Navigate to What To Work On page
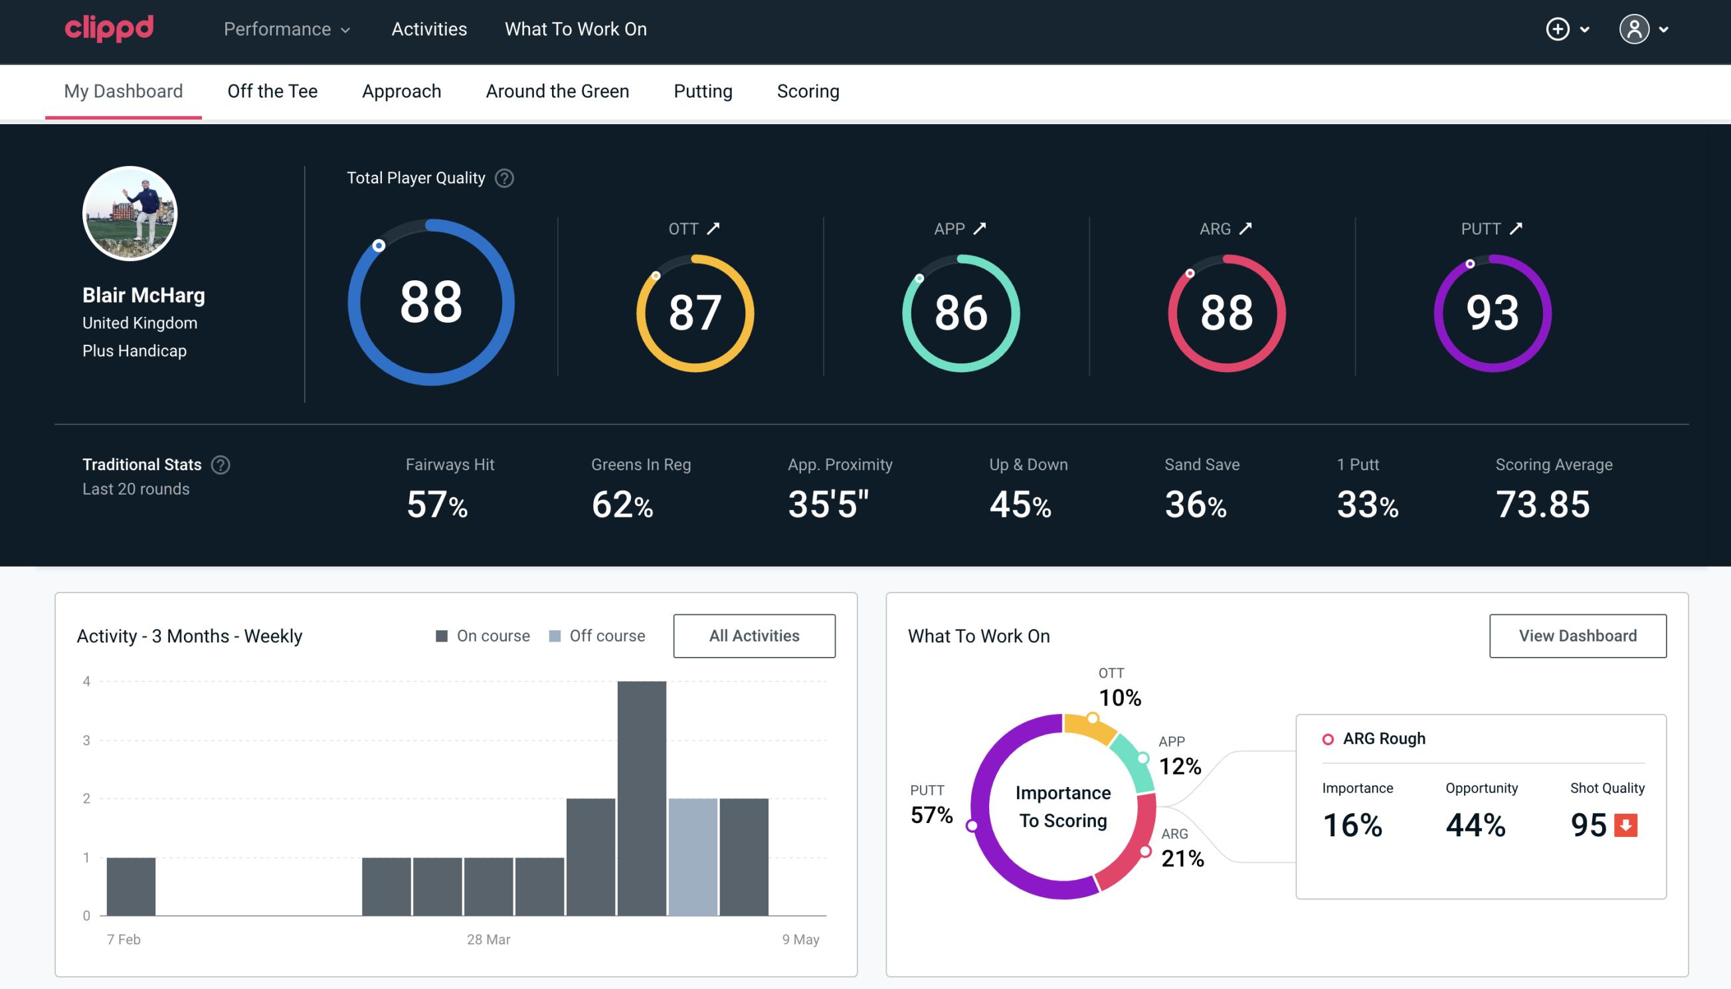 [575, 30]
